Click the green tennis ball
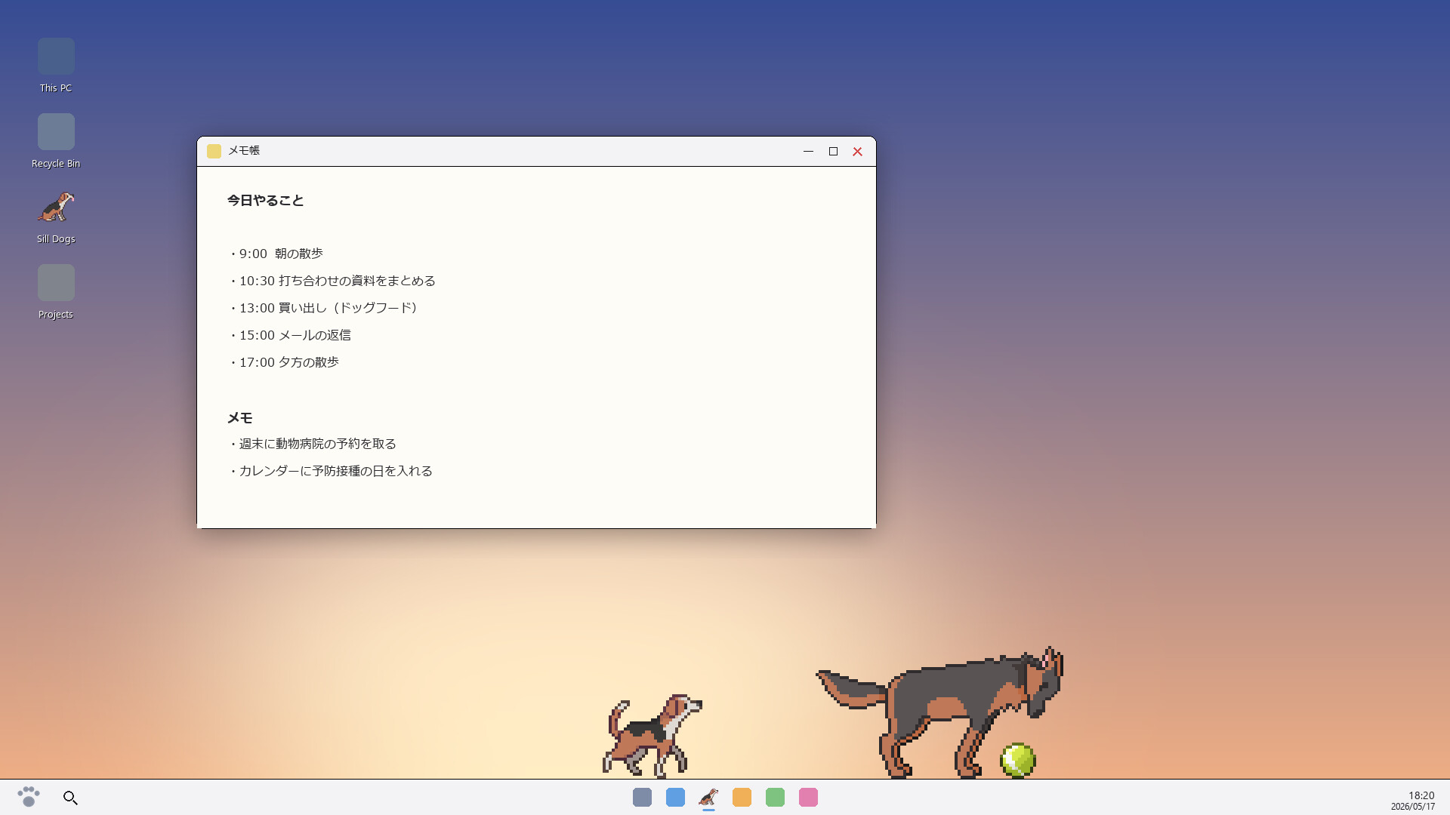 pyautogui.click(x=1018, y=760)
